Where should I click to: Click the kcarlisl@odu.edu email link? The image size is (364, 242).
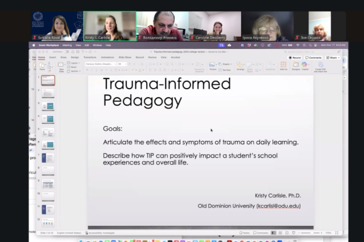coord(279,206)
